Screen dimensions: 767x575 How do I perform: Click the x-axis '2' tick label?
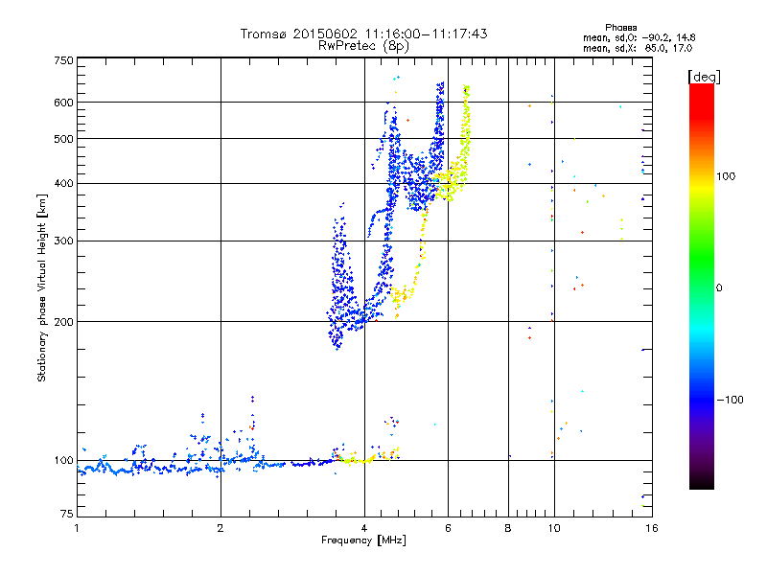221,528
